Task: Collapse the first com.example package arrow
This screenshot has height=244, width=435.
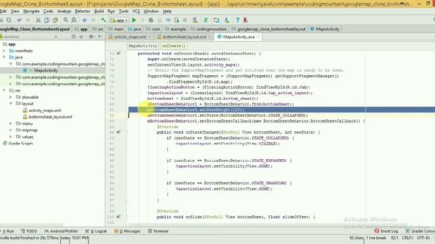Action: tap(11, 64)
